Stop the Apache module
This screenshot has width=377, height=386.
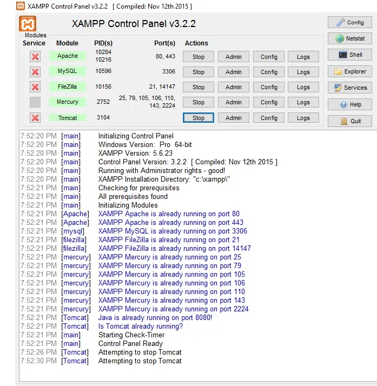[x=198, y=57]
